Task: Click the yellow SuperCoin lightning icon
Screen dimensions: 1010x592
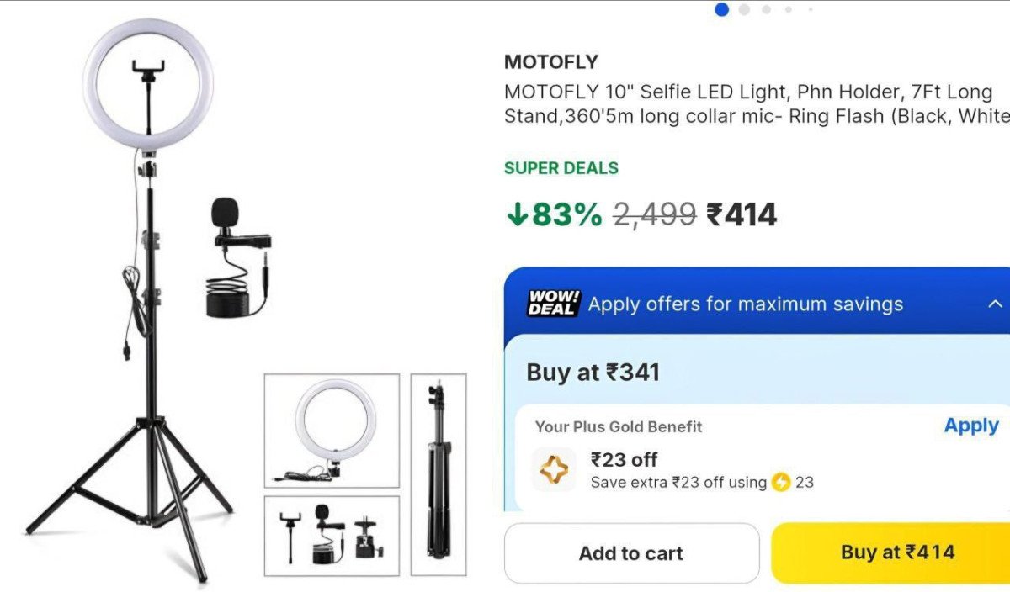Action: pyautogui.click(x=781, y=483)
